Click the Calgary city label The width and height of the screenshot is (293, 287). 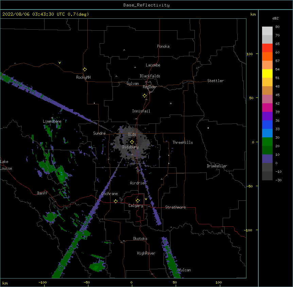point(136,206)
